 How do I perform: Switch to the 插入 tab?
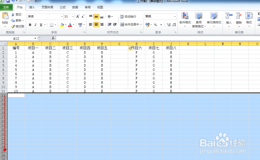pyautogui.click(x=32, y=7)
